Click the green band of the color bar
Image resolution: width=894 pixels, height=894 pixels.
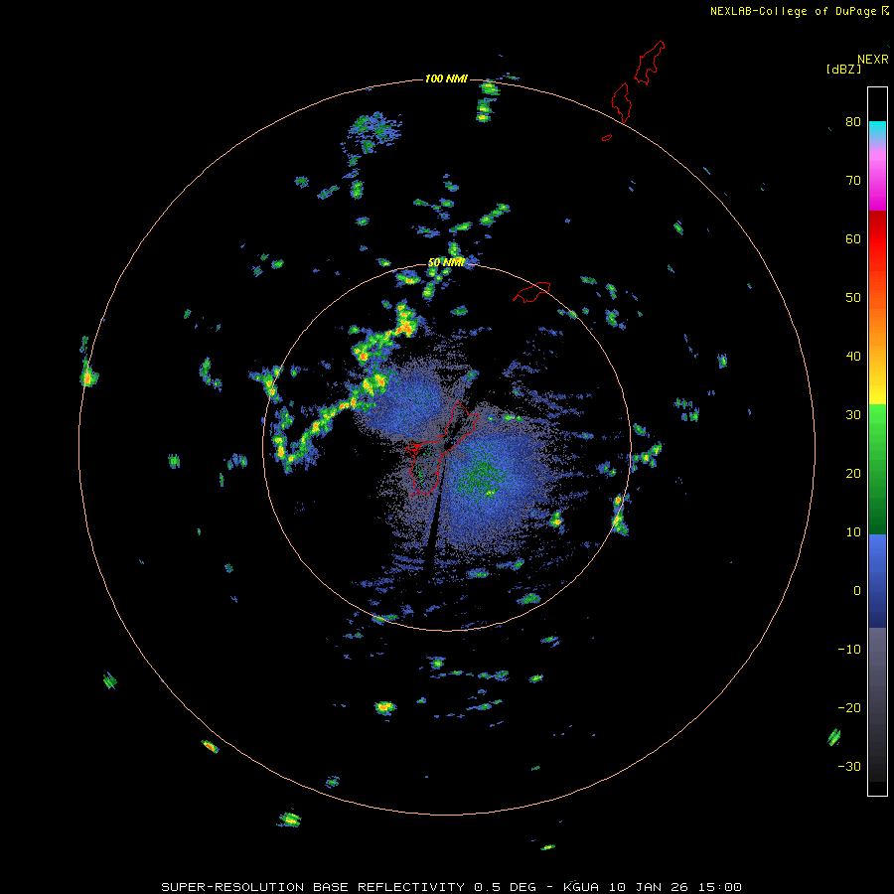coord(877,469)
